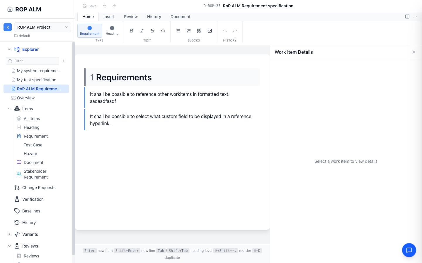This screenshot has width=422, height=263.
Task: Open the Document items list
Action: [33, 162]
